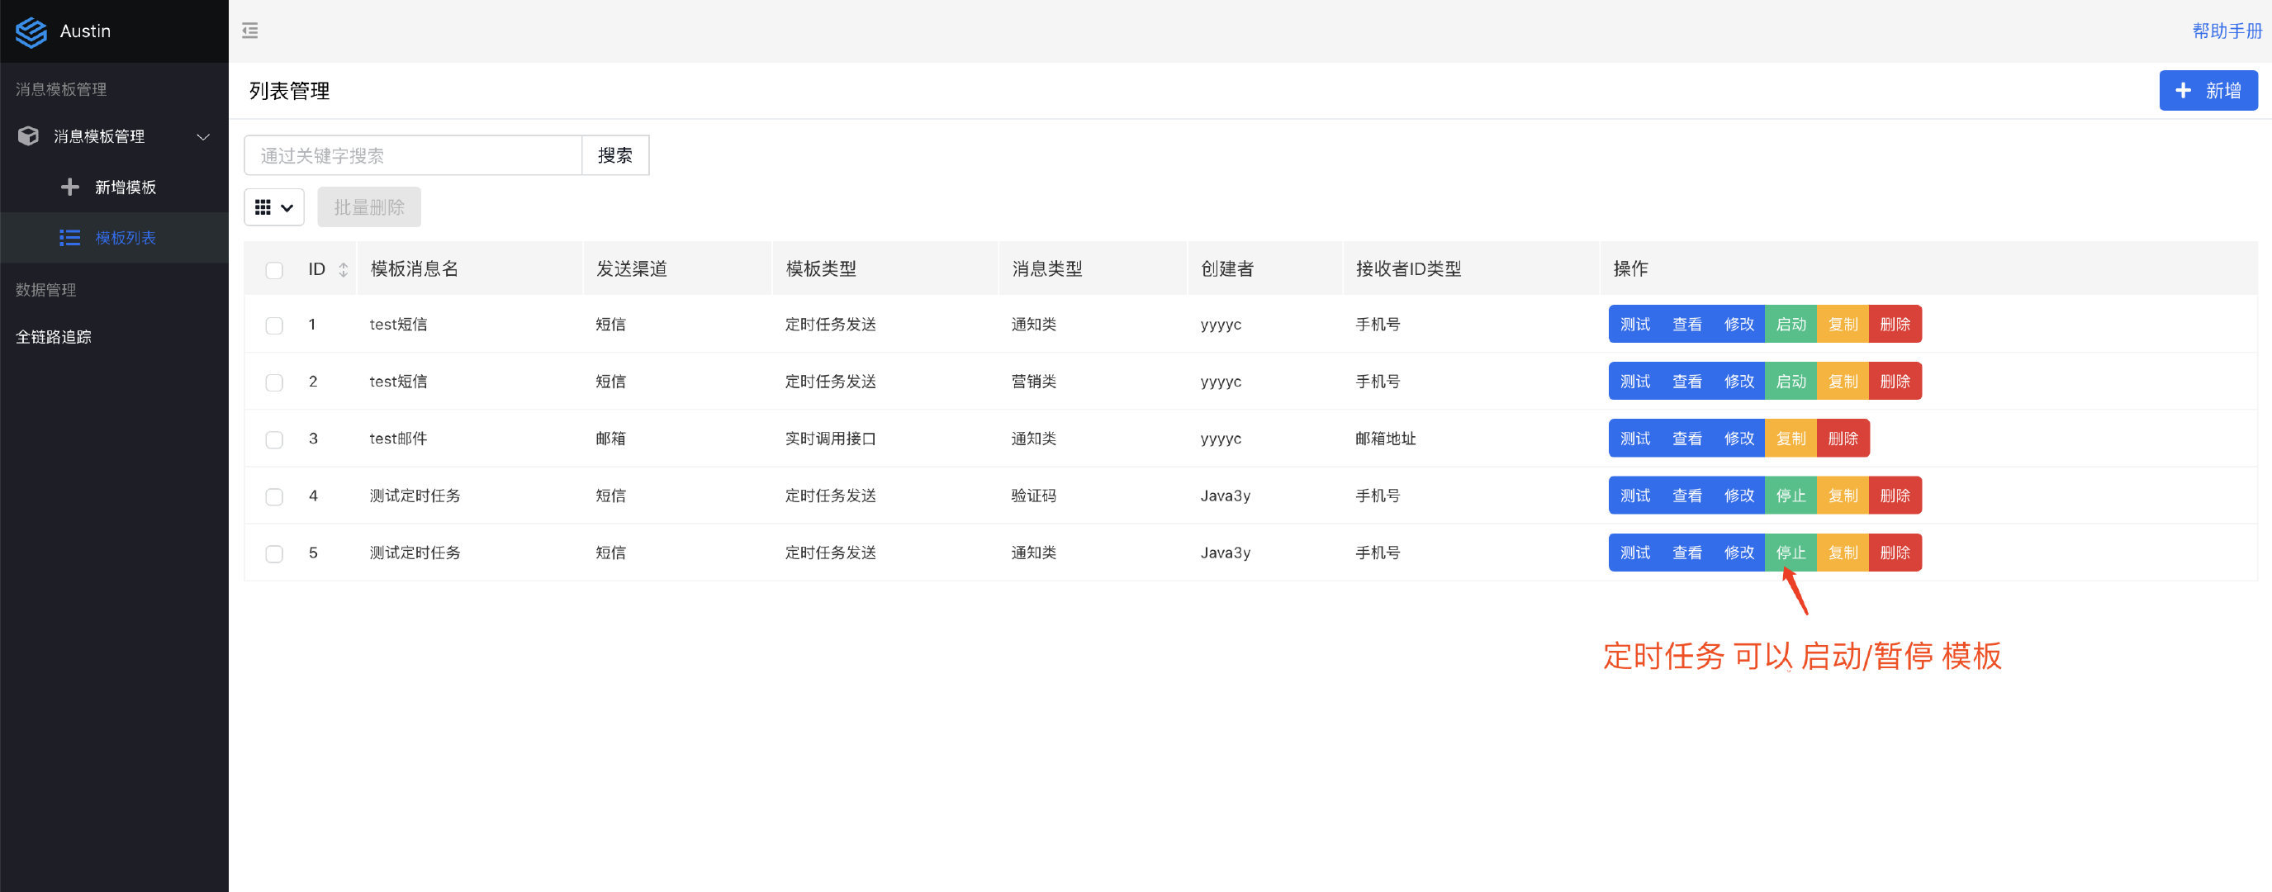The image size is (2272, 892).
Task: Open the 新增模板 menu item
Action: coord(115,187)
